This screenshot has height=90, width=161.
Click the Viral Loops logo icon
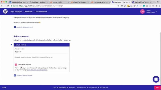(x=5, y=11)
